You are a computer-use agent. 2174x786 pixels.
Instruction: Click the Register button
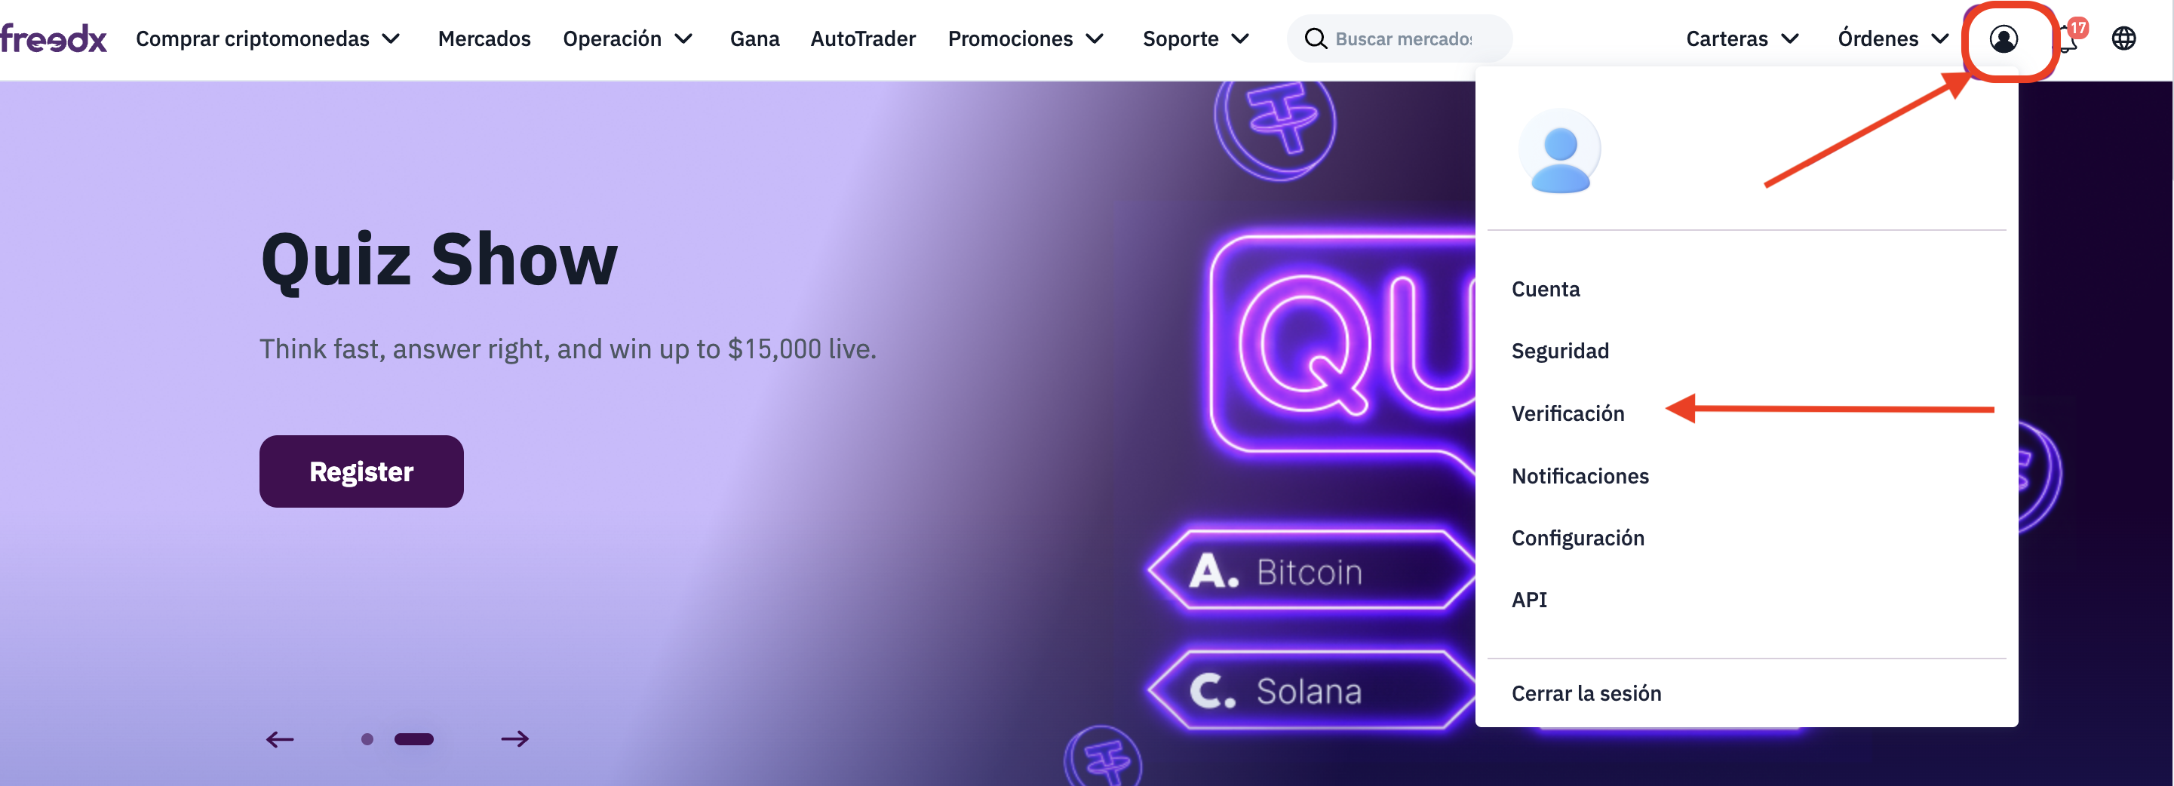click(x=361, y=471)
